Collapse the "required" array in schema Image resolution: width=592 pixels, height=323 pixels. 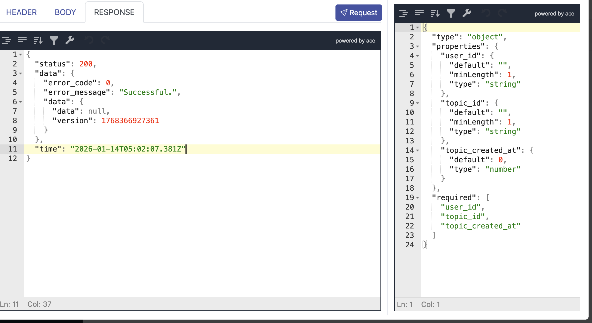point(418,198)
